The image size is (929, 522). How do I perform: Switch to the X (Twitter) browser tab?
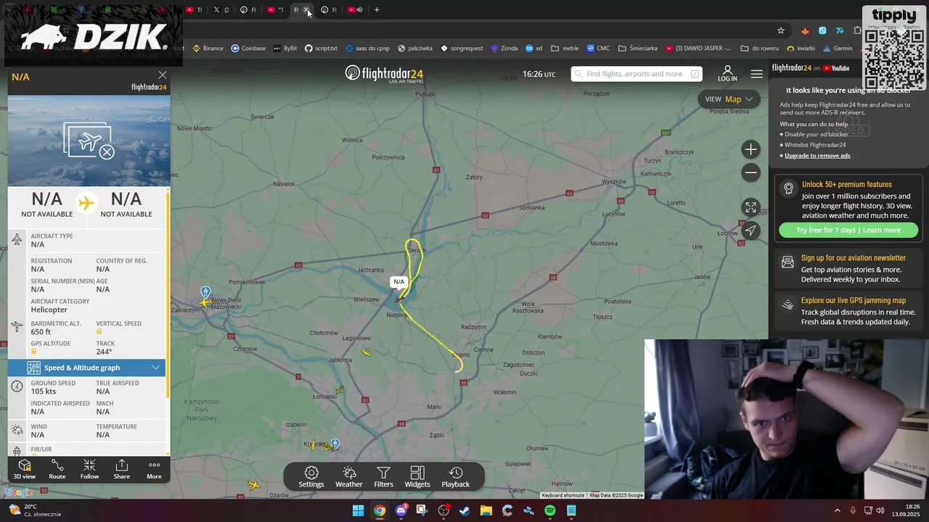(221, 9)
